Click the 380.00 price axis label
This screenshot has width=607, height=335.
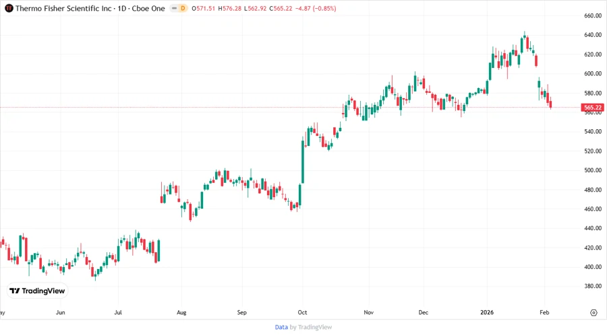[x=593, y=286]
